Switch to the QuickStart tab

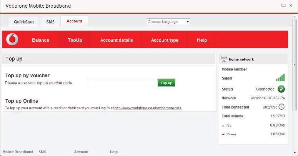tap(24, 22)
